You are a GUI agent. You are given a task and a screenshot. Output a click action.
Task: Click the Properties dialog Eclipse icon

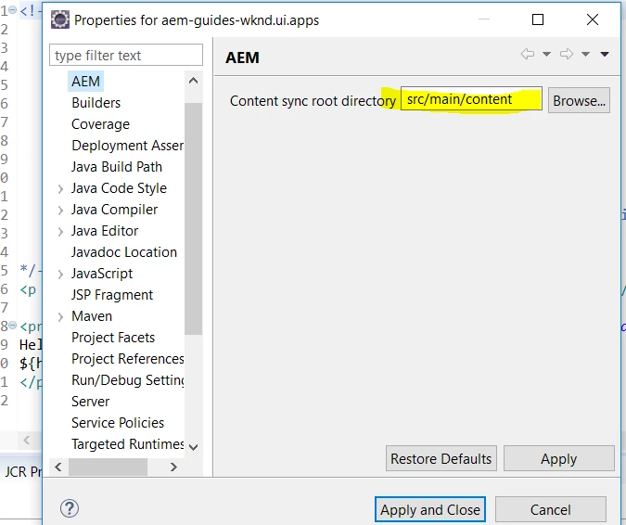60,20
